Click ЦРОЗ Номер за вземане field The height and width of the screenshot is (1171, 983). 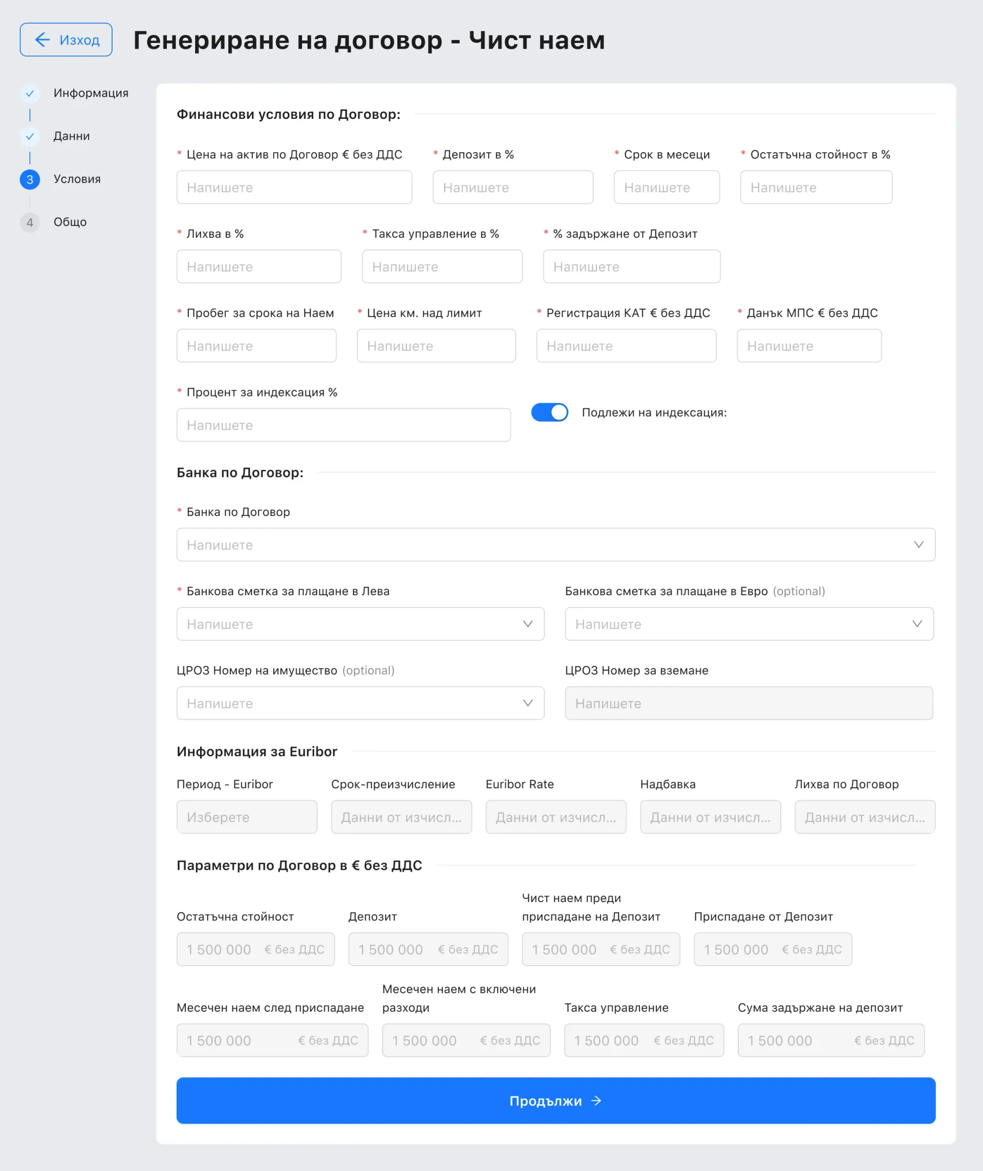coord(749,703)
